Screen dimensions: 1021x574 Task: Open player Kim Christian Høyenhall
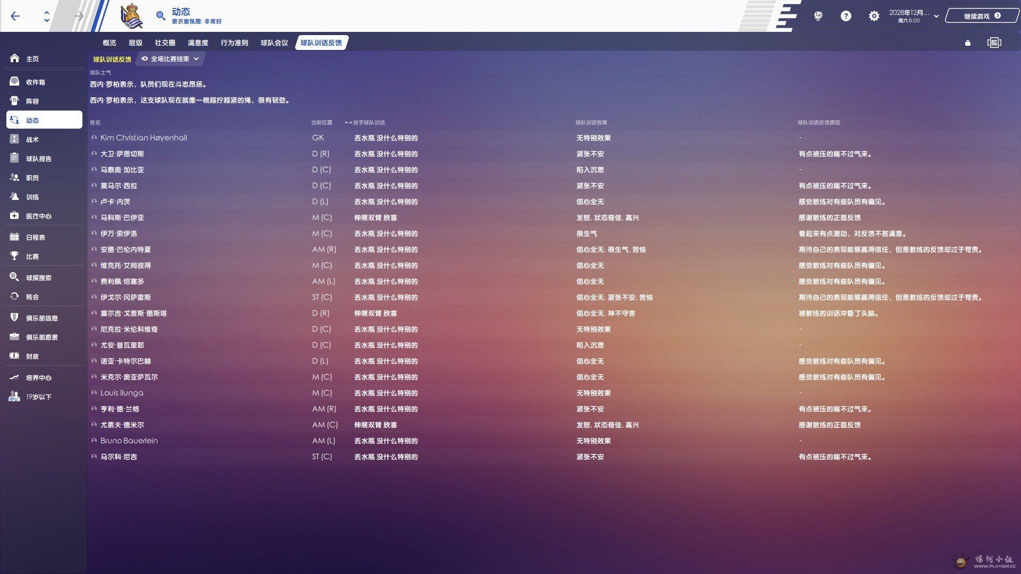pyautogui.click(x=144, y=138)
